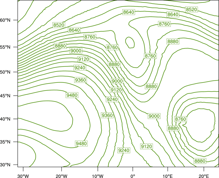This screenshot has height=178, width=219.
Task: Select the 9240 contour label at bottom near 0°
Action: point(124,150)
